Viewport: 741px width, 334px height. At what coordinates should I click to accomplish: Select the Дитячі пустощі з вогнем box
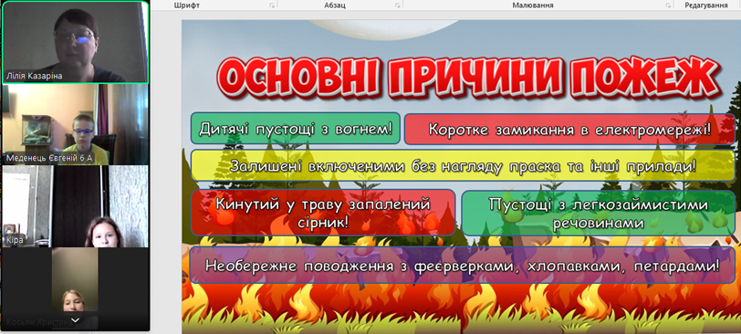point(296,128)
